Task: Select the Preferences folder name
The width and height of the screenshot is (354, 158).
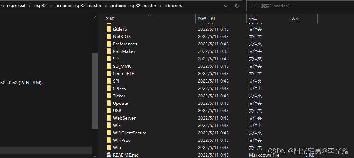Action: [x=125, y=44]
